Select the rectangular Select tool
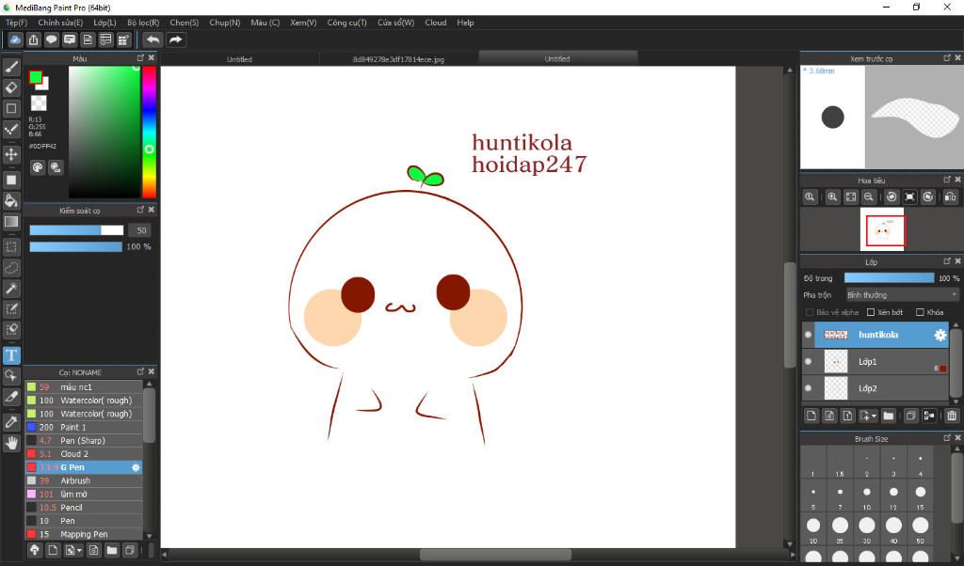 (x=11, y=246)
